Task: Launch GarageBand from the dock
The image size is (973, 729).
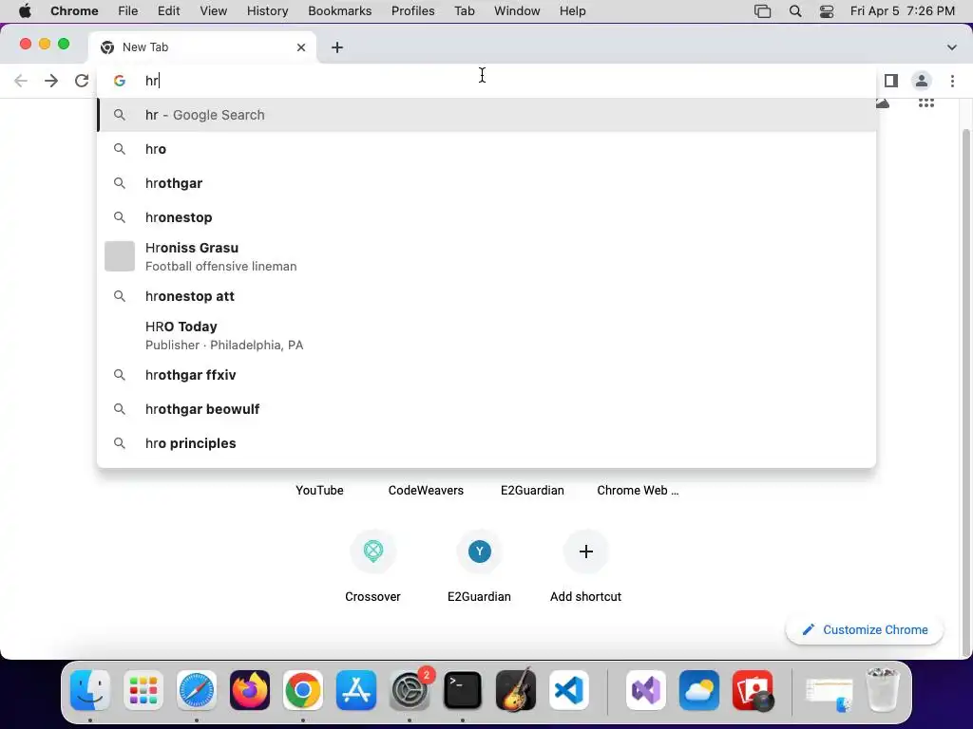Action: tap(516, 690)
